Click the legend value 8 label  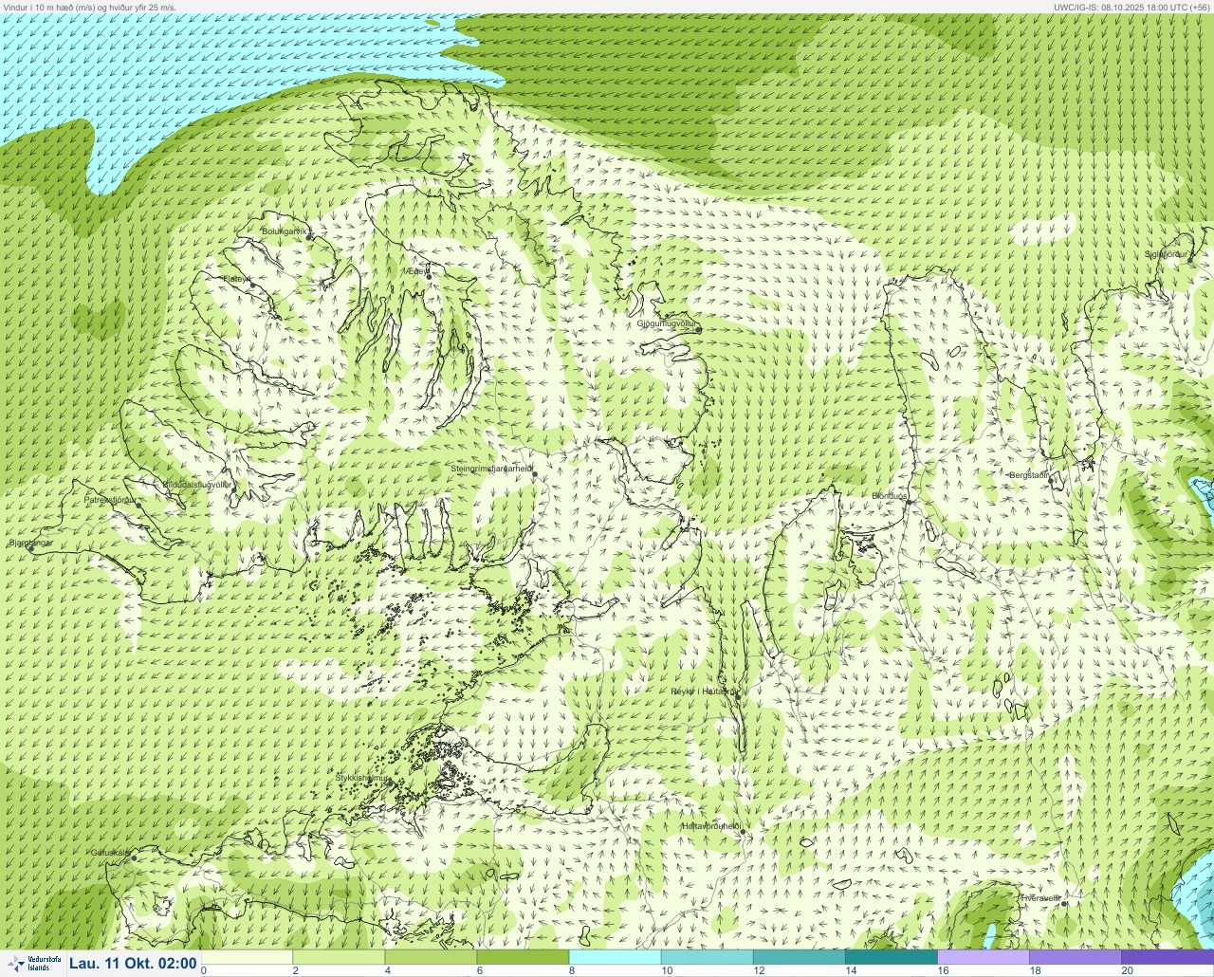(x=572, y=970)
